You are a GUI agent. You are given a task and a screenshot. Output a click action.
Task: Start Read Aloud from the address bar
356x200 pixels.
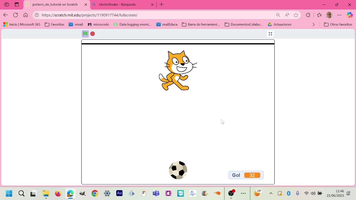pos(287,15)
